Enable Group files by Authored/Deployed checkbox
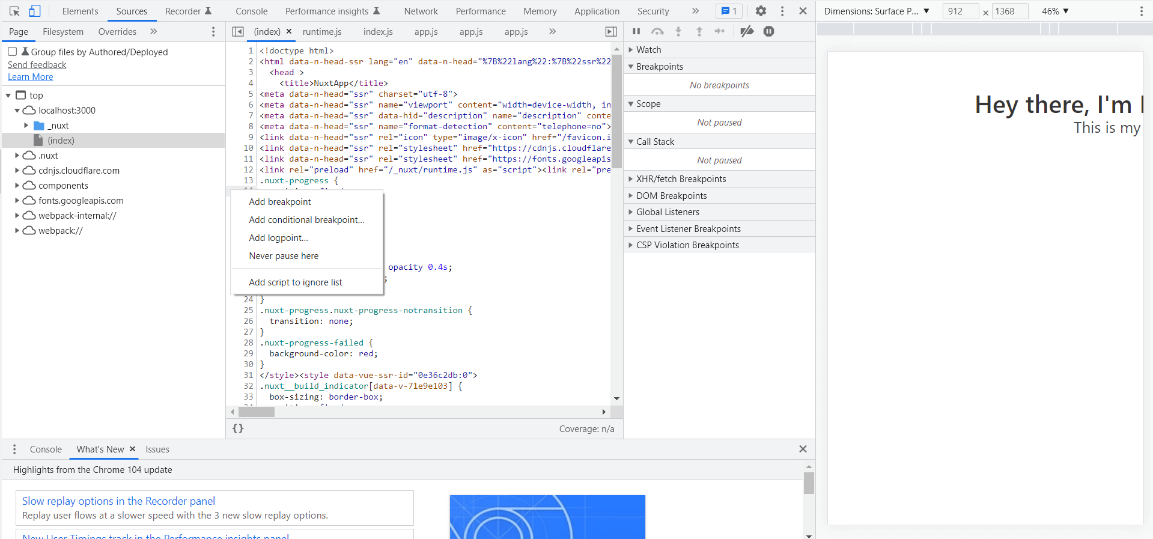 pyautogui.click(x=13, y=52)
